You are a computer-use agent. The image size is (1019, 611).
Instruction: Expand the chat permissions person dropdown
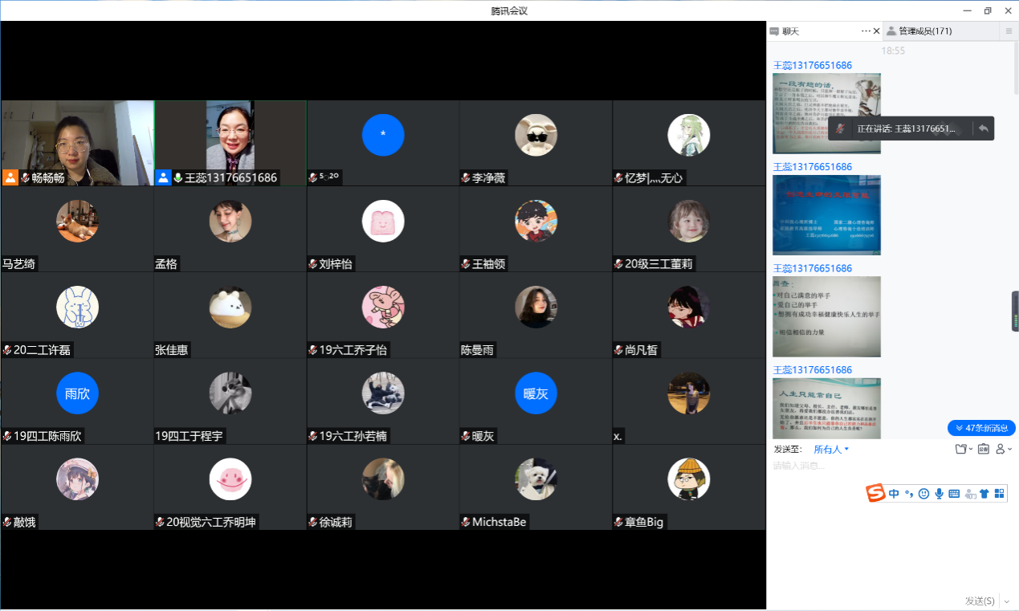tap(1004, 449)
